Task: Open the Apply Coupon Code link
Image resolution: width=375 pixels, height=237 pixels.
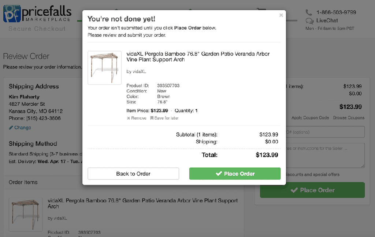Action: (310, 117)
